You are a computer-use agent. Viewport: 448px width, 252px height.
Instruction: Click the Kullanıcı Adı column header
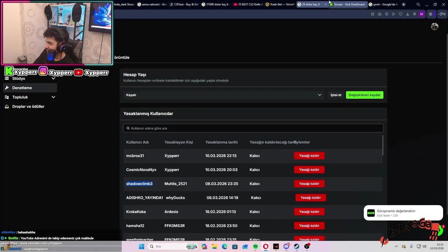pos(138,142)
